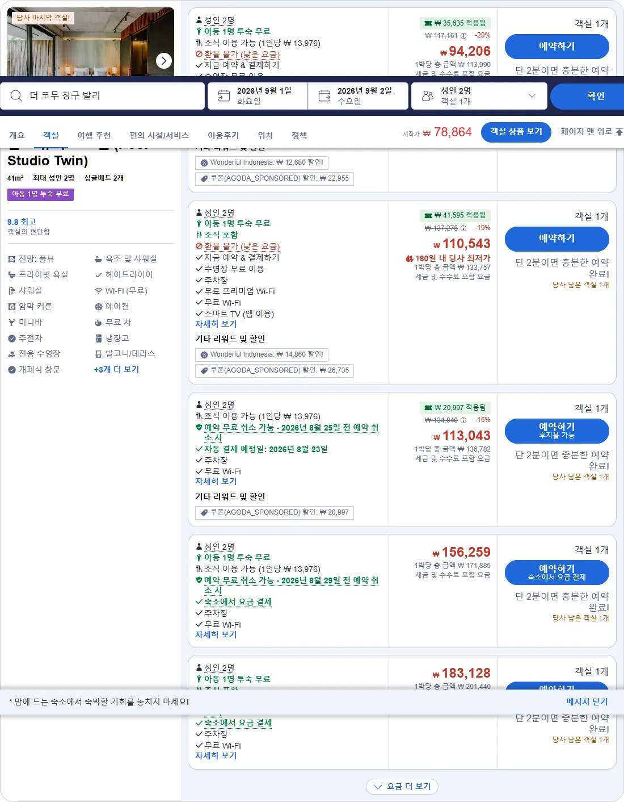Click the info icon beside crossed-out ₩134,040
The height and width of the screenshot is (802, 624).
click(x=463, y=420)
